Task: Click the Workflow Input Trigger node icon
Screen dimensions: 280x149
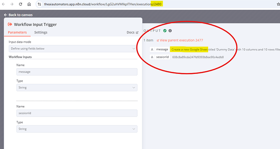Action: (10, 24)
